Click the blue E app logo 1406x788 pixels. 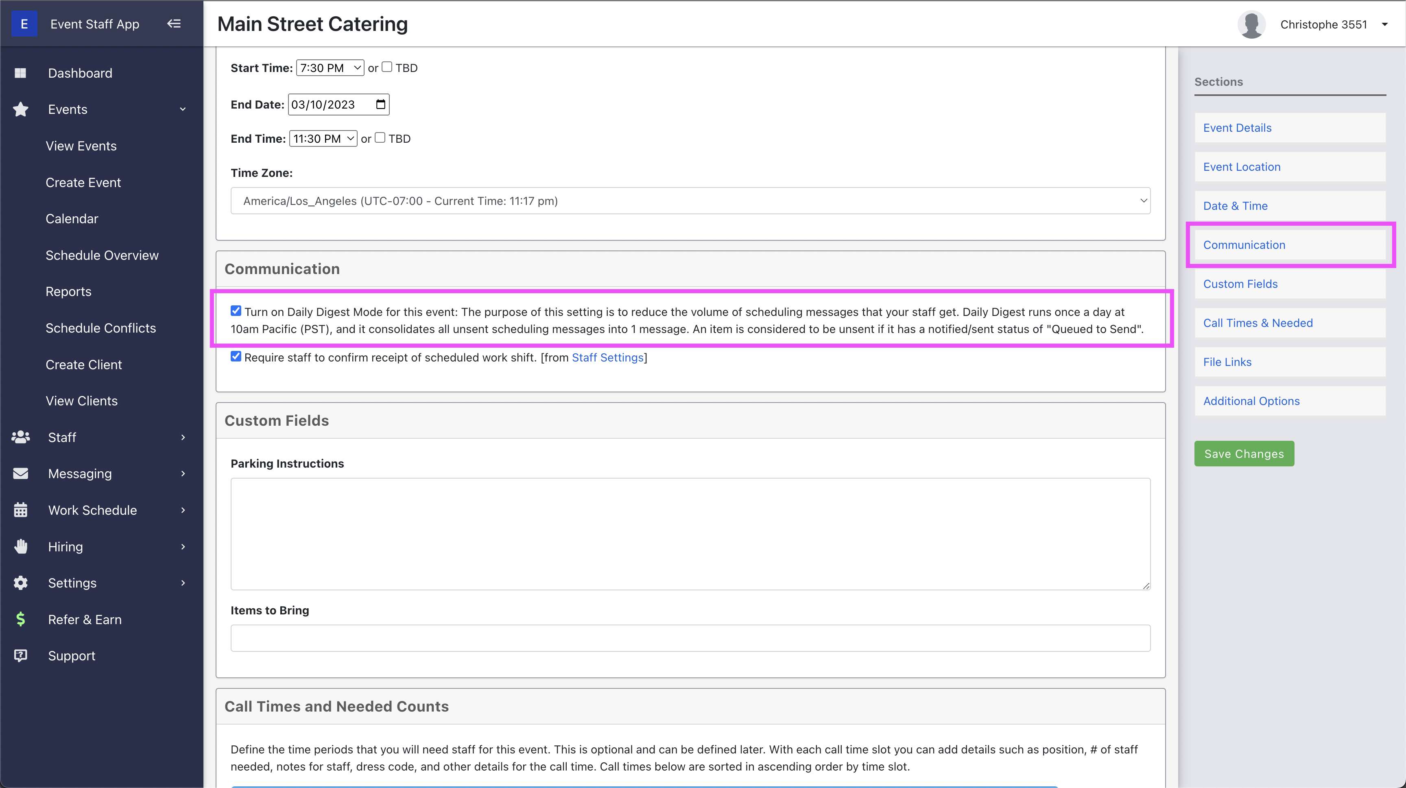tap(24, 24)
